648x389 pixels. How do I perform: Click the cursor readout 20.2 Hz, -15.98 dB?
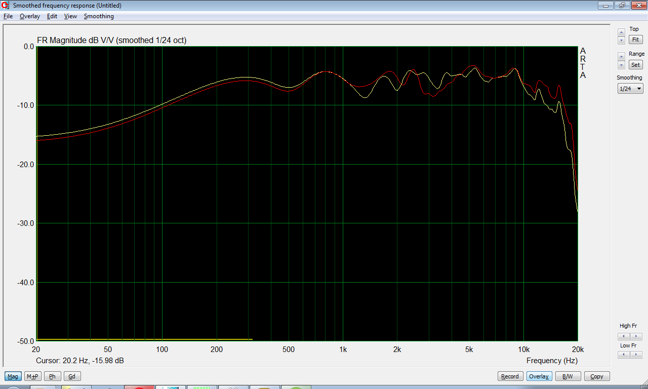[x=80, y=361]
